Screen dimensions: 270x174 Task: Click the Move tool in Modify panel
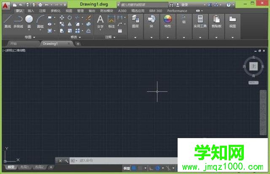point(62,18)
